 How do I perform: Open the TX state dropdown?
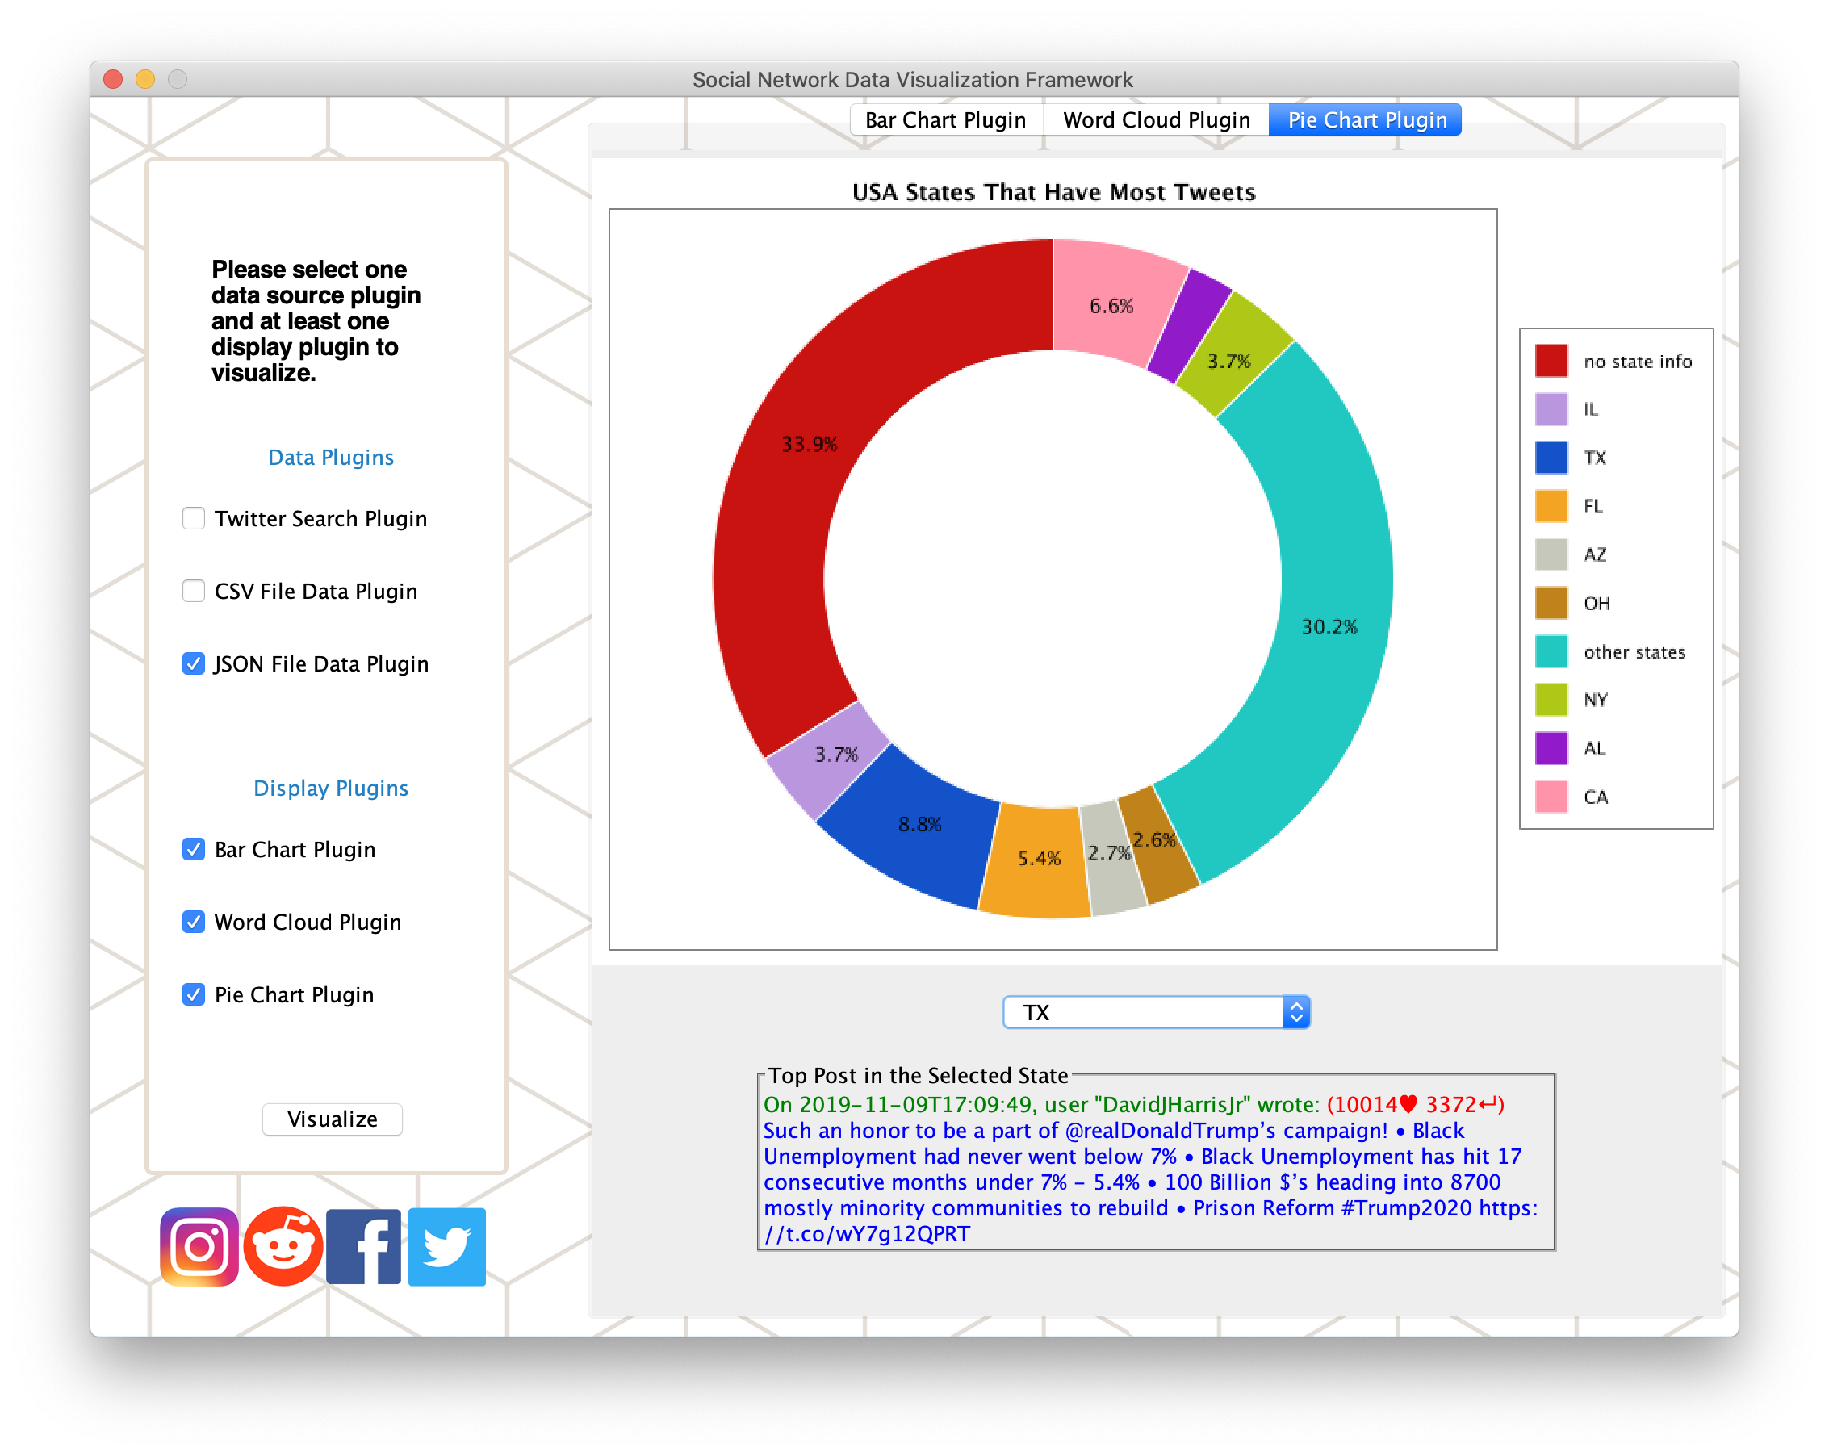1157,1012
